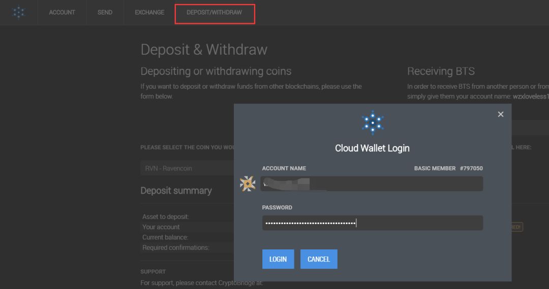This screenshot has width=549, height=289.
Task: Focus the Password input field
Action: pyautogui.click(x=373, y=223)
